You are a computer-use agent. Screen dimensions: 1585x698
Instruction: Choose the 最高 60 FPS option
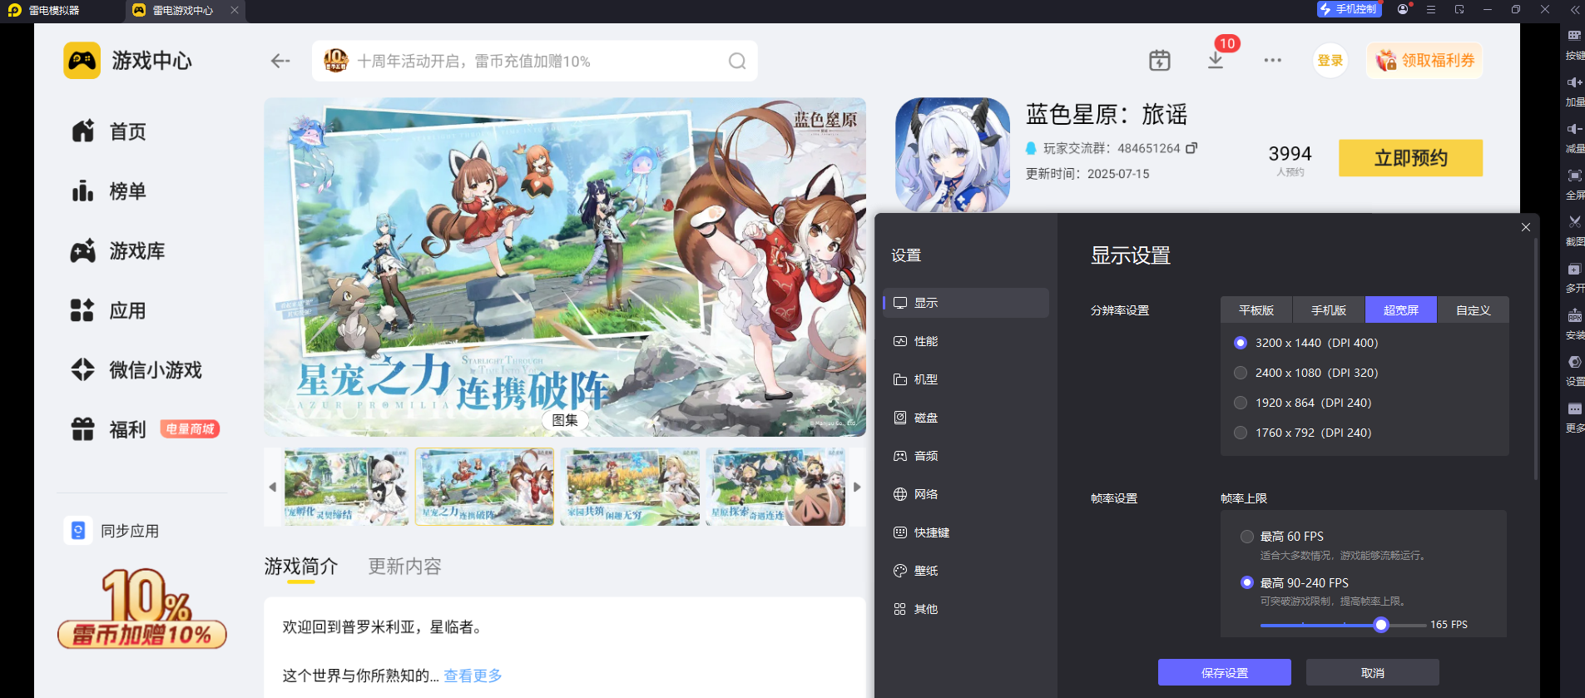tap(1247, 537)
